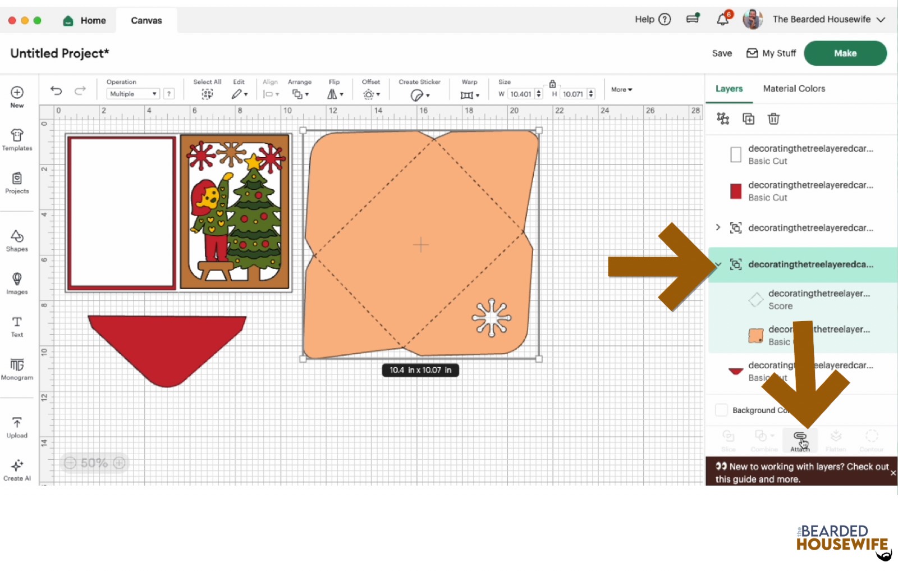Screen dimensions: 898x571
Task: Click the Make button
Action: click(x=845, y=53)
